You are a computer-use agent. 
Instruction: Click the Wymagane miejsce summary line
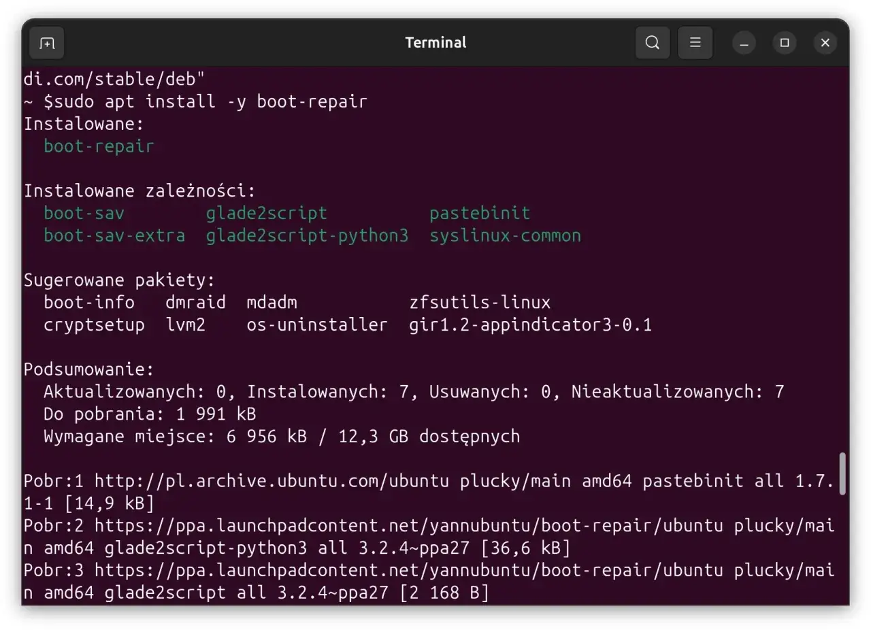point(272,436)
